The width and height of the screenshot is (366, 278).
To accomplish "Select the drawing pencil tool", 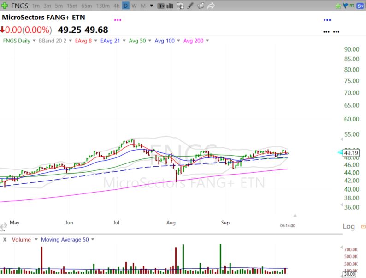I will tap(190, 6).
